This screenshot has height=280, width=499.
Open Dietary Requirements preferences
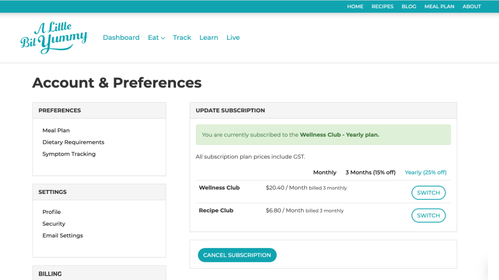pyautogui.click(x=73, y=142)
